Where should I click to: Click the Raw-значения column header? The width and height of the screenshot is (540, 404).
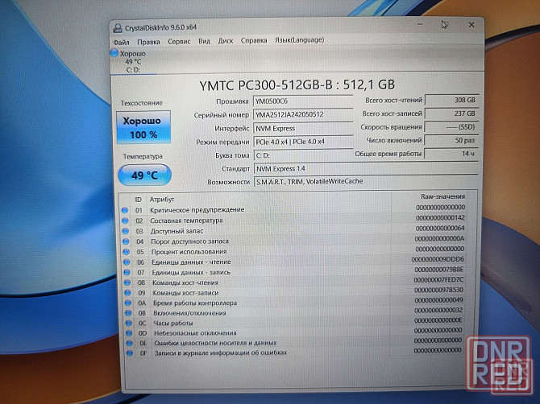pyautogui.click(x=443, y=196)
